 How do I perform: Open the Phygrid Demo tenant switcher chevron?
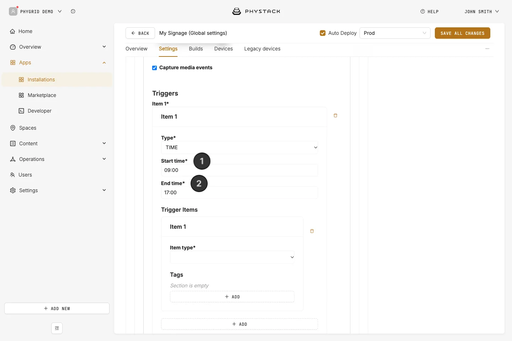pos(60,11)
